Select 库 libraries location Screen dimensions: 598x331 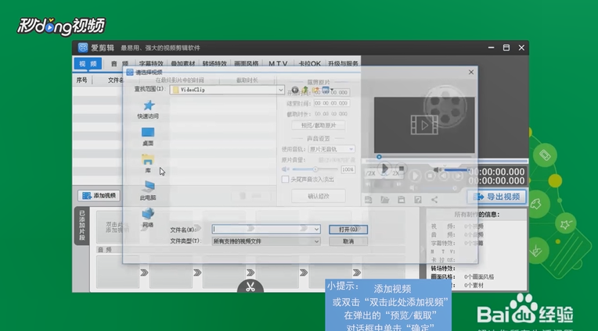coord(148,164)
